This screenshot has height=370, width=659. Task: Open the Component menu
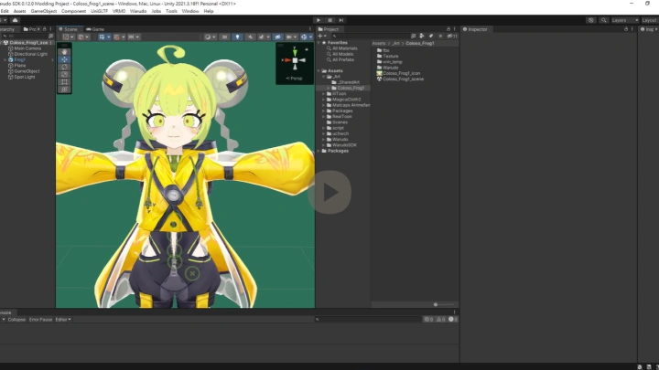[x=73, y=11]
